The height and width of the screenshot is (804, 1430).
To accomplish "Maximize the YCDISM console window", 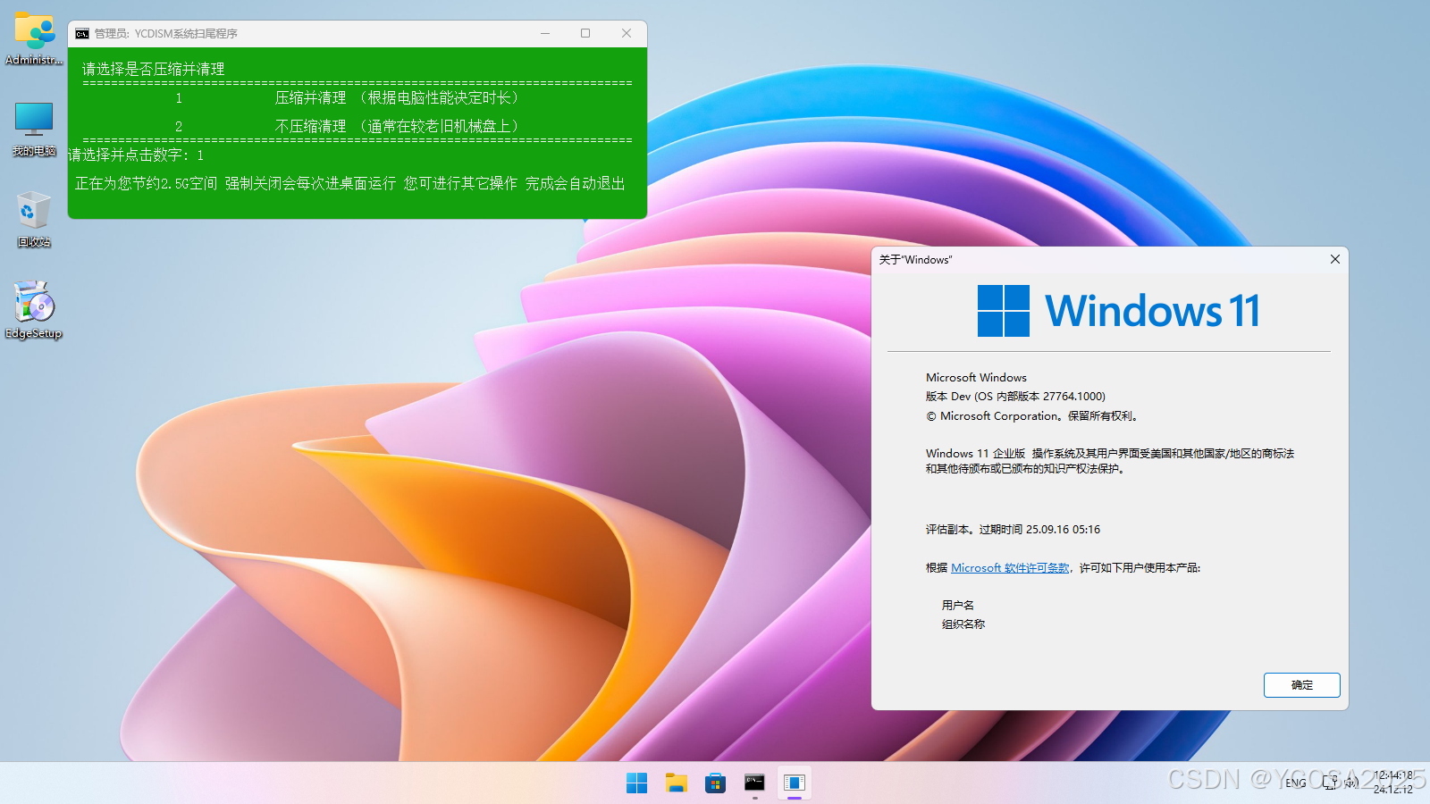I will [585, 33].
